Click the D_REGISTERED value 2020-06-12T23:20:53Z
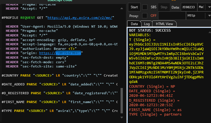211x123 pixels. click(151, 105)
